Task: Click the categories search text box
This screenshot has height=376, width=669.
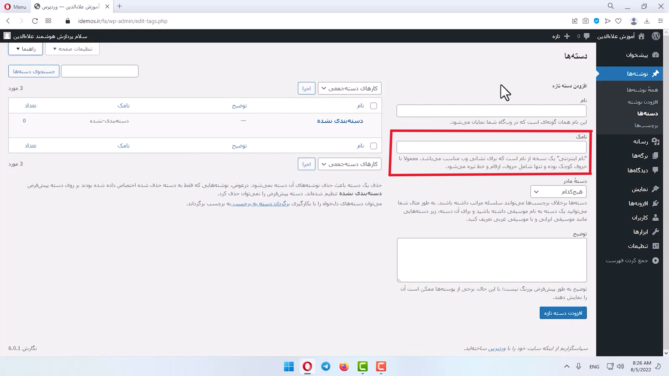Action: click(100, 71)
